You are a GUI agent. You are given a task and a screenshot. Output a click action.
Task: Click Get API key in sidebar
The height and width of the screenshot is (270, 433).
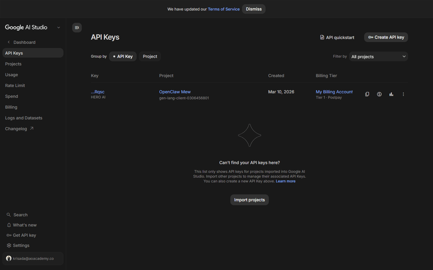pos(33,235)
